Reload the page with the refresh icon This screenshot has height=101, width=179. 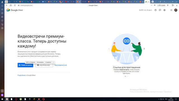click(x=15, y=5)
